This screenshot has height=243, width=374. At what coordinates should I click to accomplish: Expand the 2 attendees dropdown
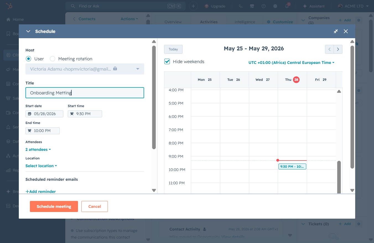click(38, 149)
